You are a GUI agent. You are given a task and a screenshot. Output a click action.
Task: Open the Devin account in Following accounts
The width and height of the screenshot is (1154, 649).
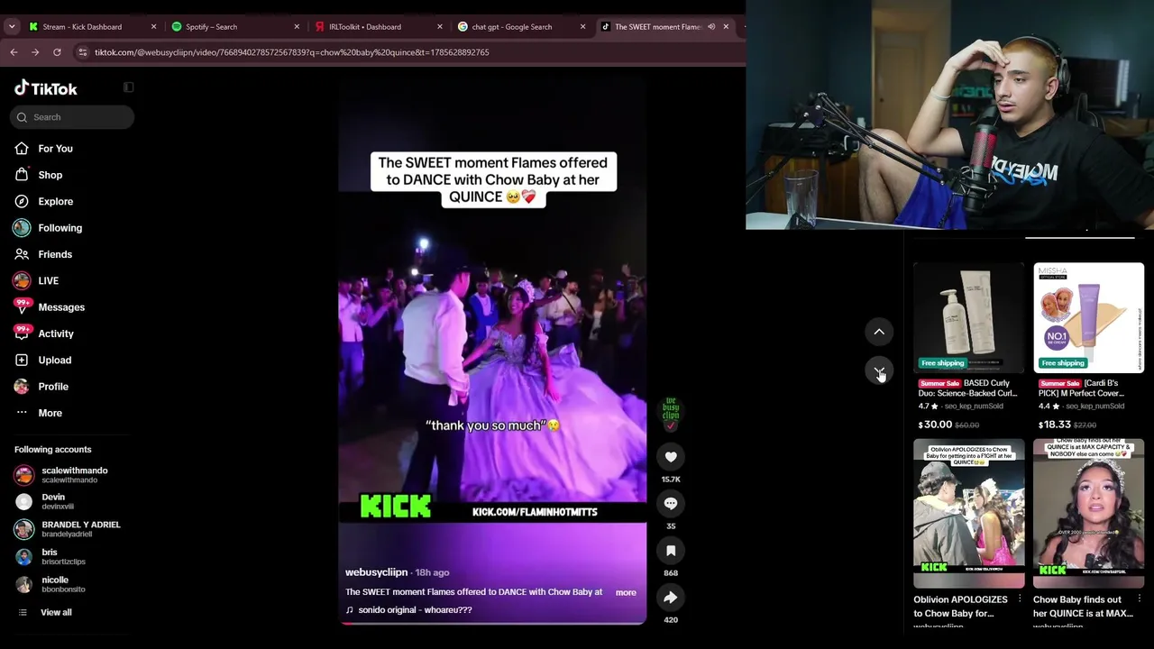(x=53, y=501)
